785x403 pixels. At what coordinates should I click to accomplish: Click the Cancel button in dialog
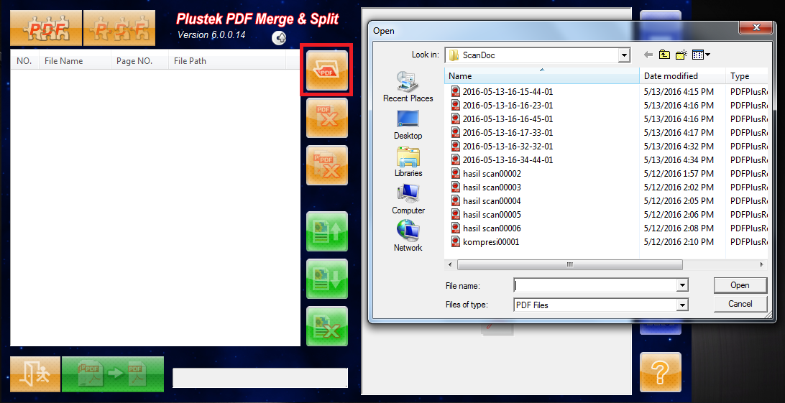pyautogui.click(x=740, y=303)
